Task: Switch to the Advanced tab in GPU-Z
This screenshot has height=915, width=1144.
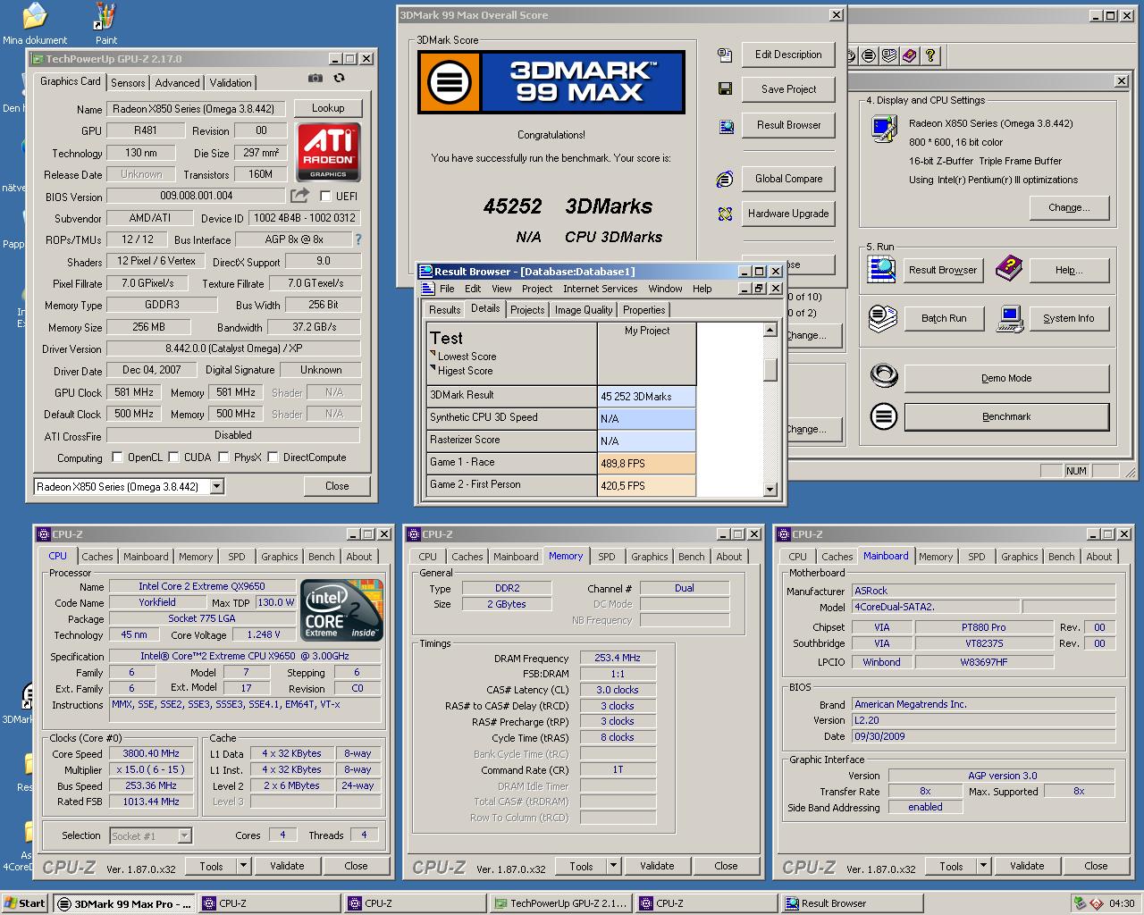Action: 177,83
